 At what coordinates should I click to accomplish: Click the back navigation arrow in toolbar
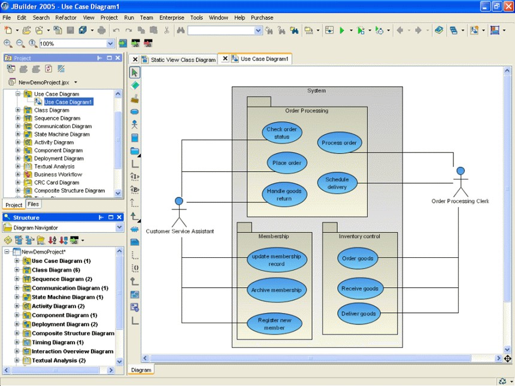point(399,30)
